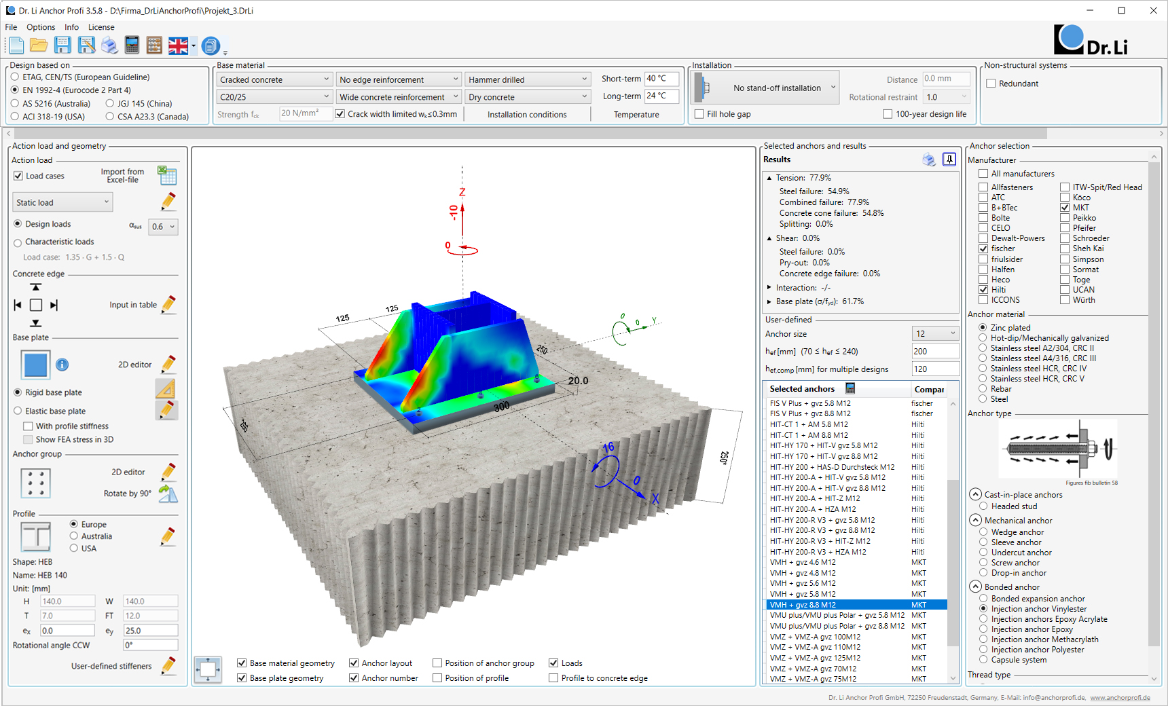
Task: Collapse the Mechanical anchor group
Action: [976, 521]
